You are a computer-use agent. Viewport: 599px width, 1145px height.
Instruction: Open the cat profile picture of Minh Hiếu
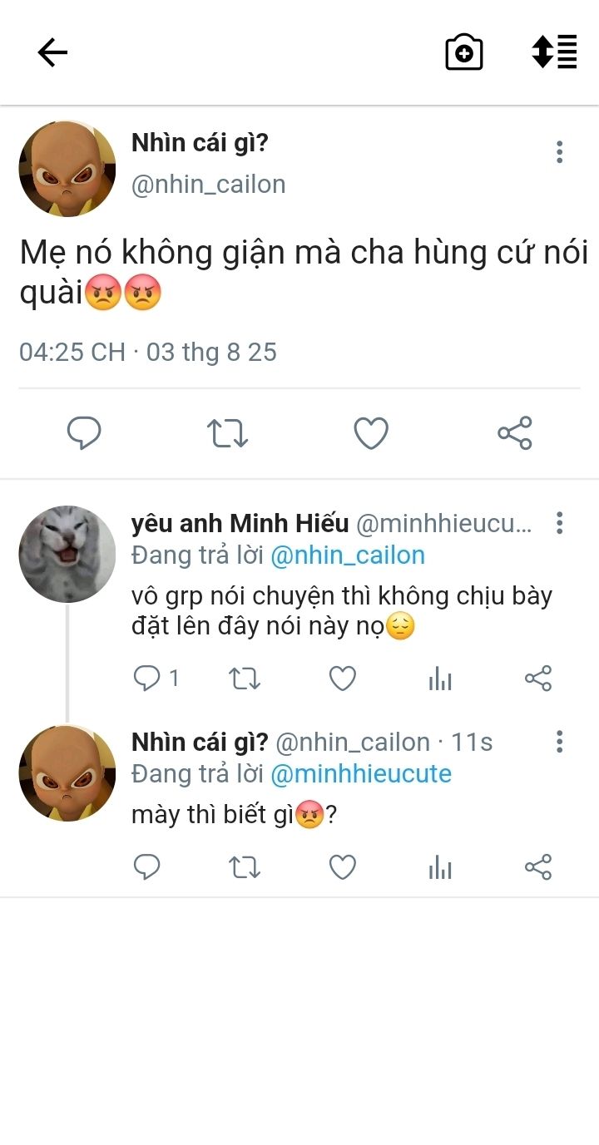click(67, 554)
